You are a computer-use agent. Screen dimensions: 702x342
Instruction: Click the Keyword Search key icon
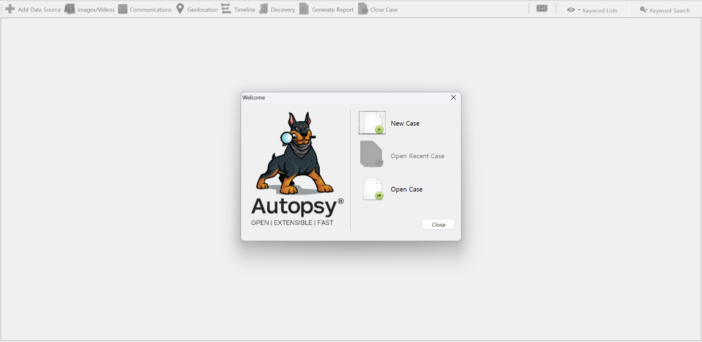pos(644,9)
